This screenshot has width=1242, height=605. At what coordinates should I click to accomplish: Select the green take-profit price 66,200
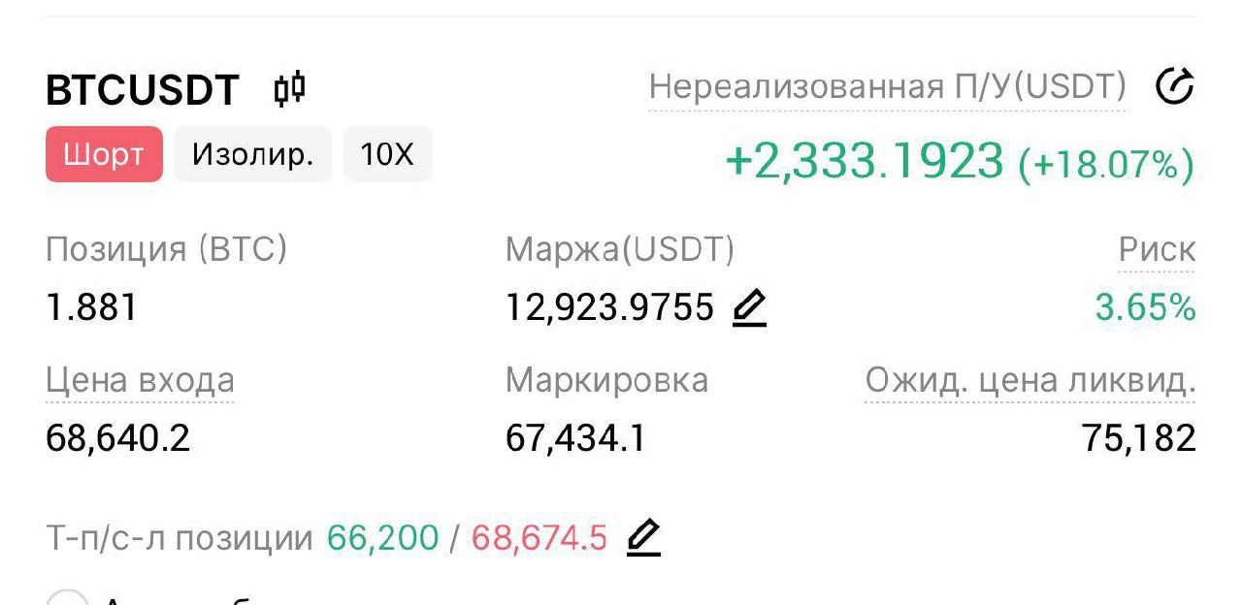(x=382, y=537)
